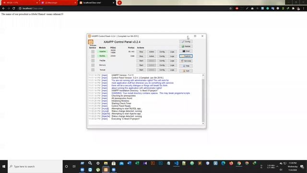307x173 pixels.
Task: Start the FileZilla module
Action: [141, 61]
